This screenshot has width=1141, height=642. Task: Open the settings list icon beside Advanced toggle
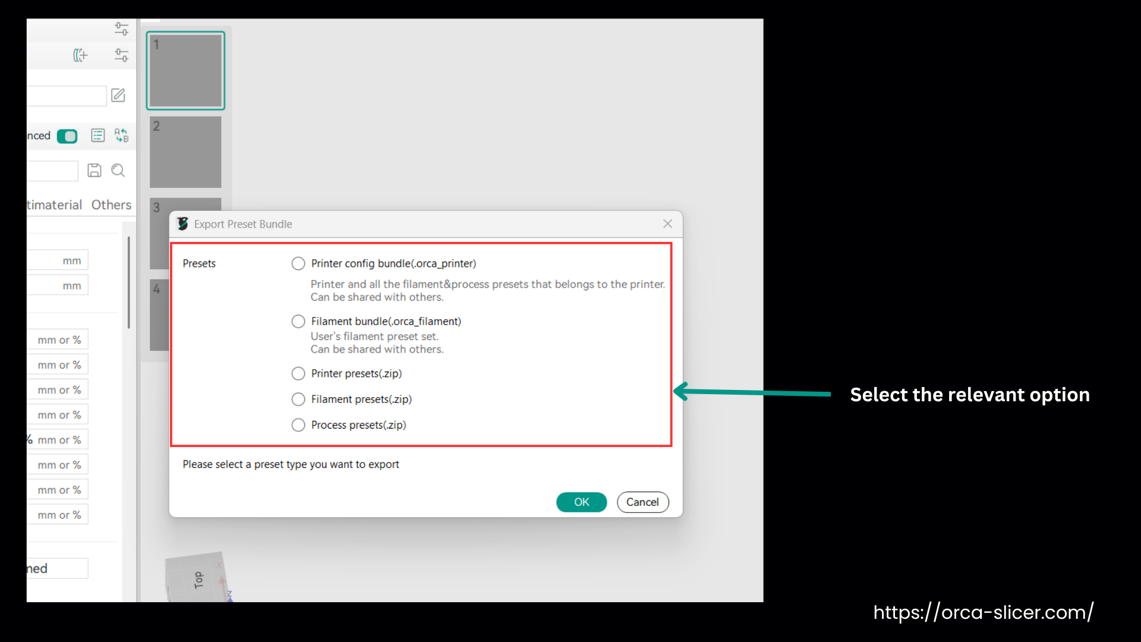tap(98, 136)
